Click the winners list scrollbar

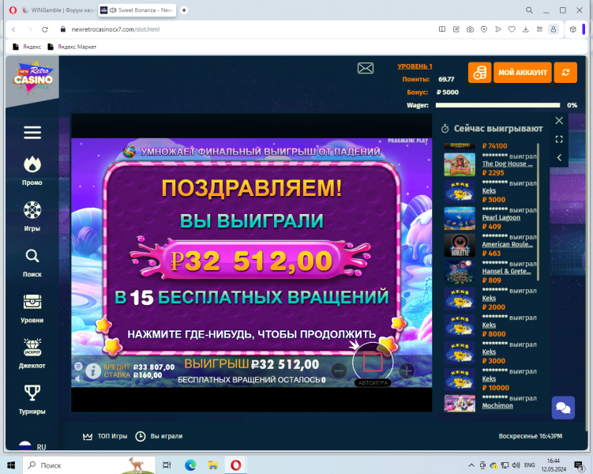coord(539,212)
